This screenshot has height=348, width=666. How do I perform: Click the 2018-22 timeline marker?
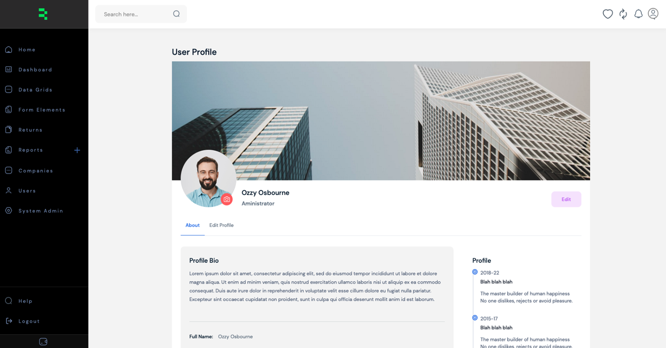point(475,272)
